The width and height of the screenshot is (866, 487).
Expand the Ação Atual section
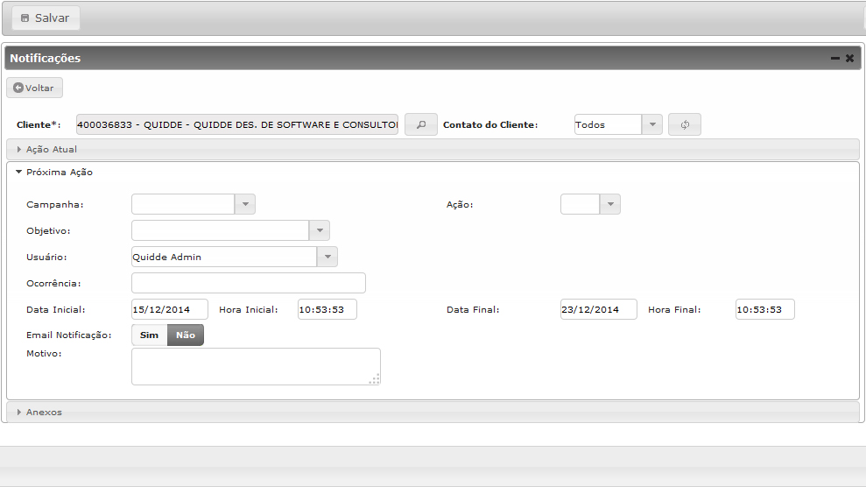coord(433,149)
